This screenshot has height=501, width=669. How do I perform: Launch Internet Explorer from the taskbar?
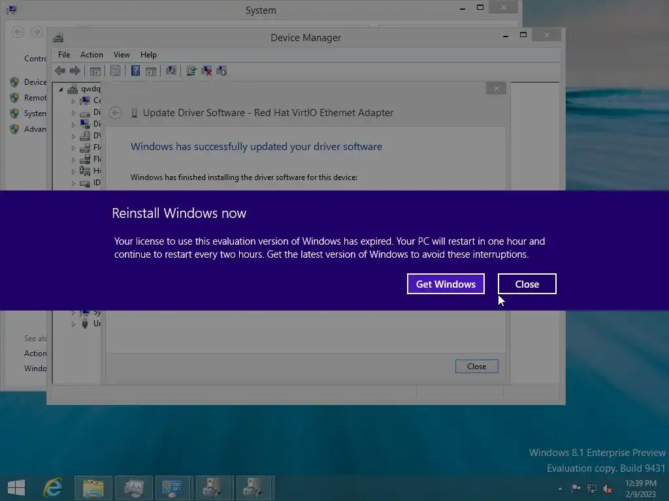tap(54, 487)
